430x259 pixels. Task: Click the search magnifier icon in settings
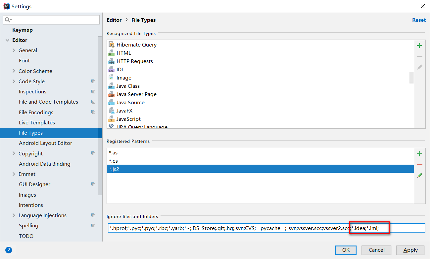coord(8,20)
